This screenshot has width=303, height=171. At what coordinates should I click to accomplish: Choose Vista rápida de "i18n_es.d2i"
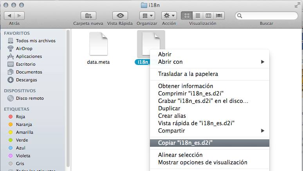coord(209,123)
